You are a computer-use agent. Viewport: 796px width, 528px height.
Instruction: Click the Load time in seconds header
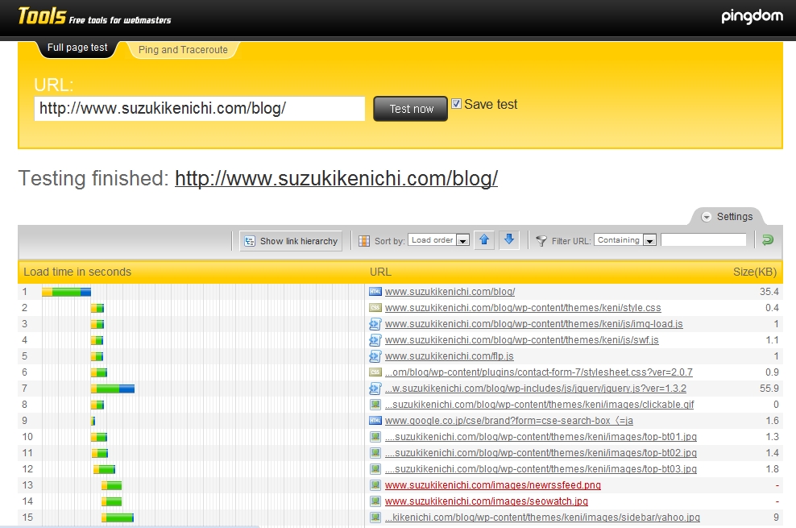click(77, 272)
